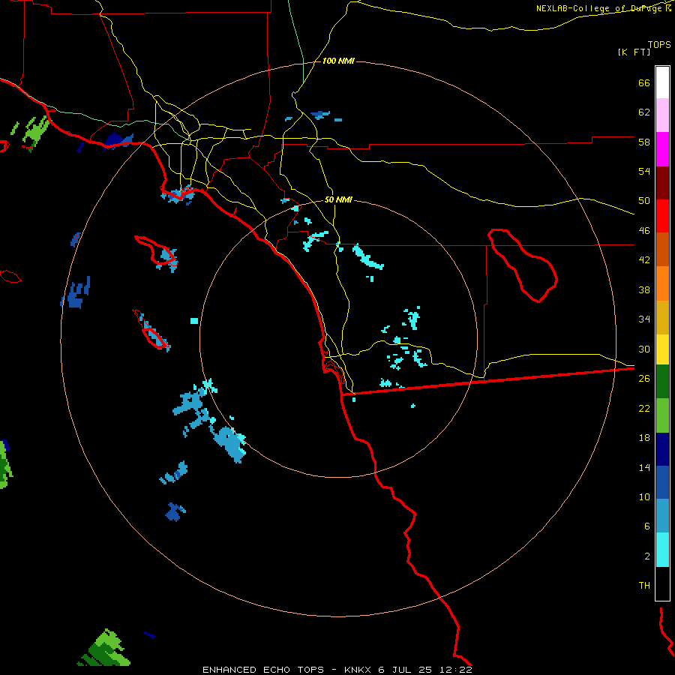Screen dimensions: 675x675
Task: Pick the navy blue legend swatch
Action: point(662,449)
